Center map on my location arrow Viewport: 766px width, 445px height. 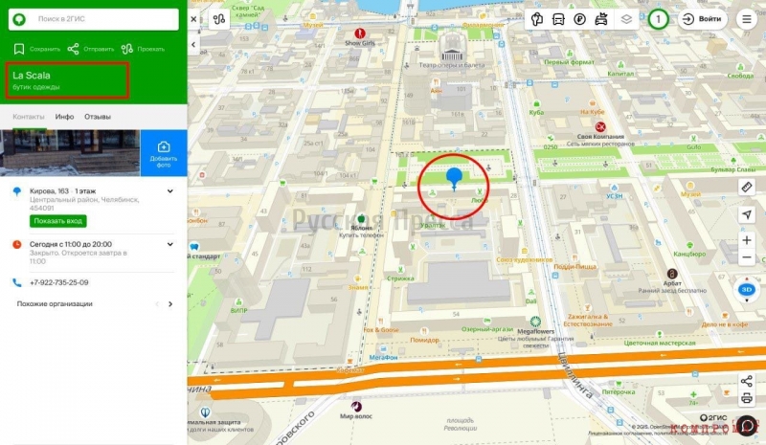pos(747,214)
